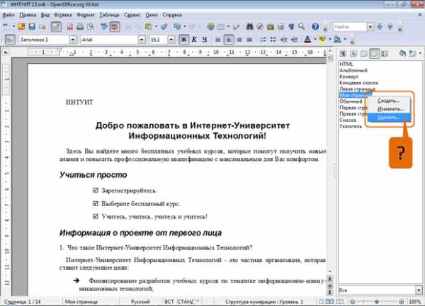Screen dimensions: 425x306
Task: Click the Styles and Formatting toolbar icon
Action: pos(10,40)
